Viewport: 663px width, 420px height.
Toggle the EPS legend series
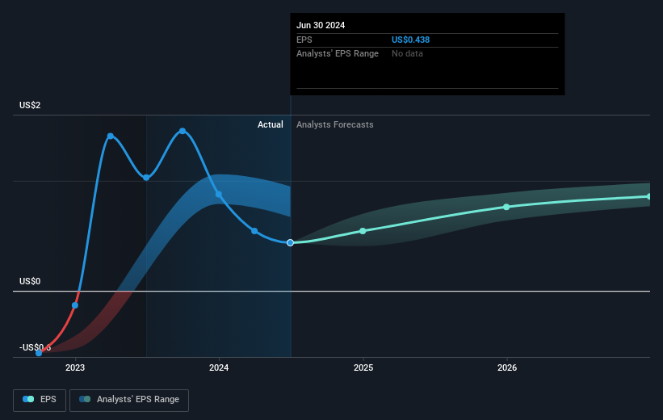point(40,400)
